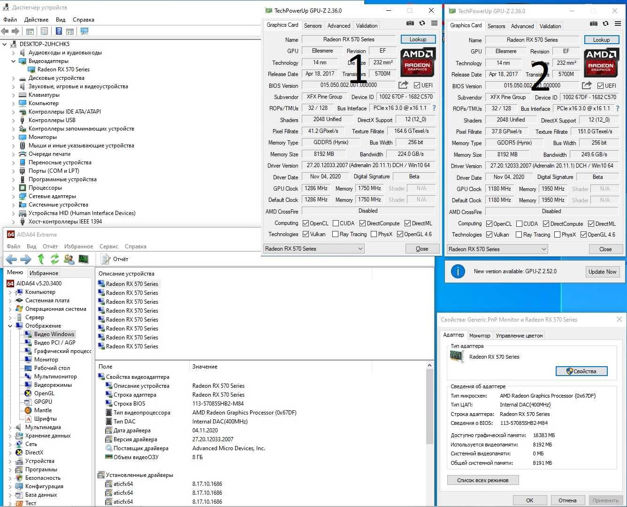Click scroll-up arrow in AIDA64 details pane
This screenshot has width=627, height=507.
429,365
